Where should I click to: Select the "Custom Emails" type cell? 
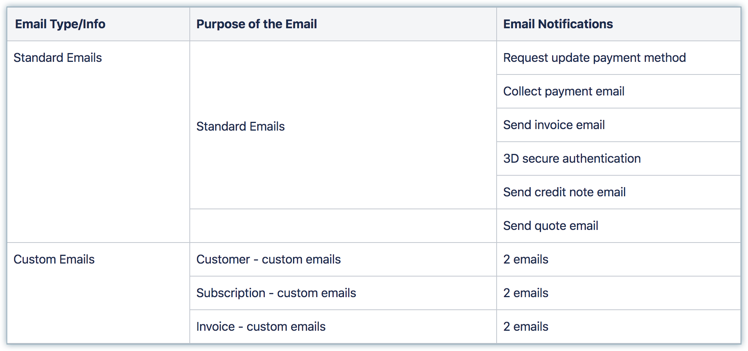(54, 259)
